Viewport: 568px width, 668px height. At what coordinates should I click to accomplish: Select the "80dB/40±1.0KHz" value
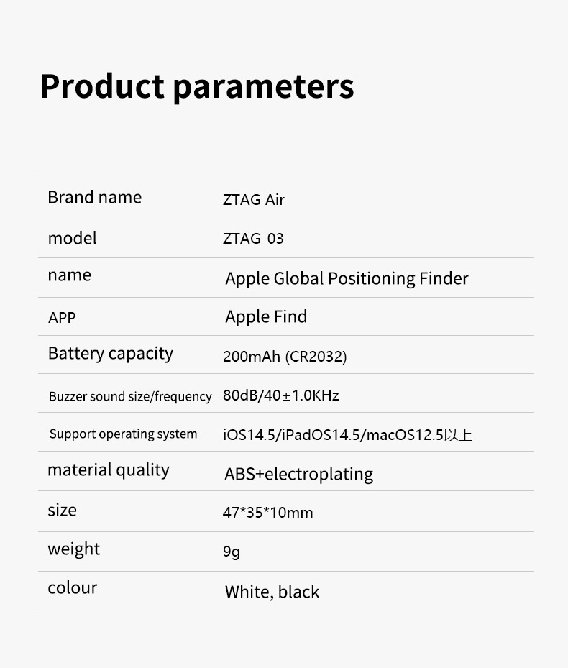point(281,395)
